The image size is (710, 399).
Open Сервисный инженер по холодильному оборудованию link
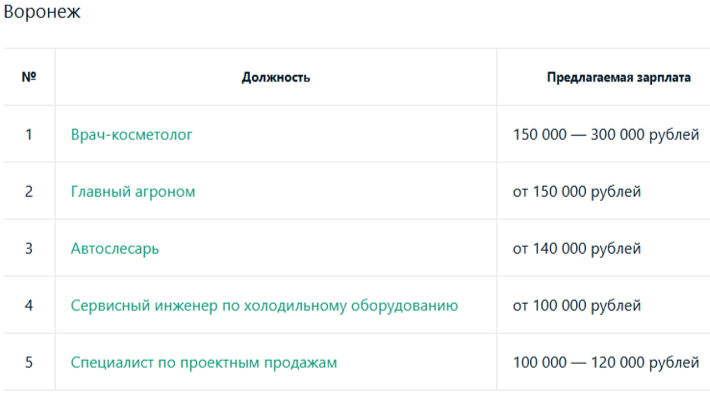point(265,306)
